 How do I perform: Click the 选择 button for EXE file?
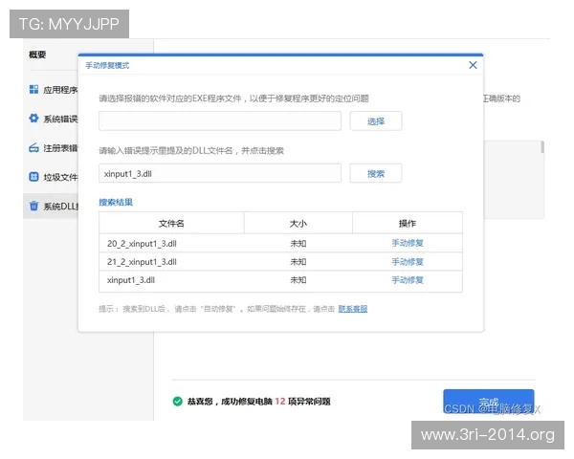tap(376, 121)
